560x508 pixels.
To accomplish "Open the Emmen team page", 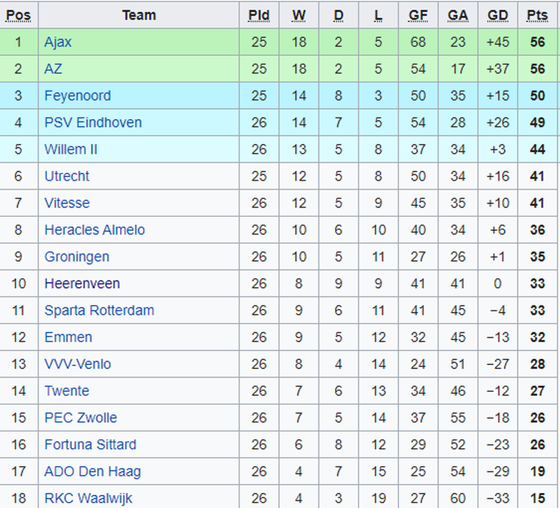I will pyautogui.click(x=68, y=337).
